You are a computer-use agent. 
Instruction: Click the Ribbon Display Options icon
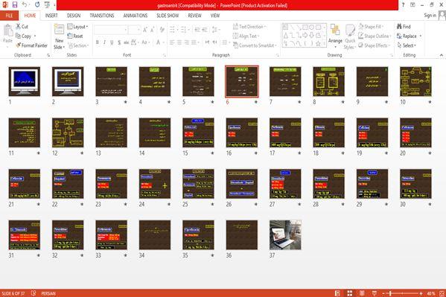pos(412,4)
